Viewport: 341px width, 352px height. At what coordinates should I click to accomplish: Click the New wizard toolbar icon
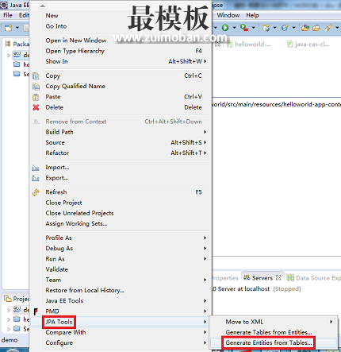(9, 28)
